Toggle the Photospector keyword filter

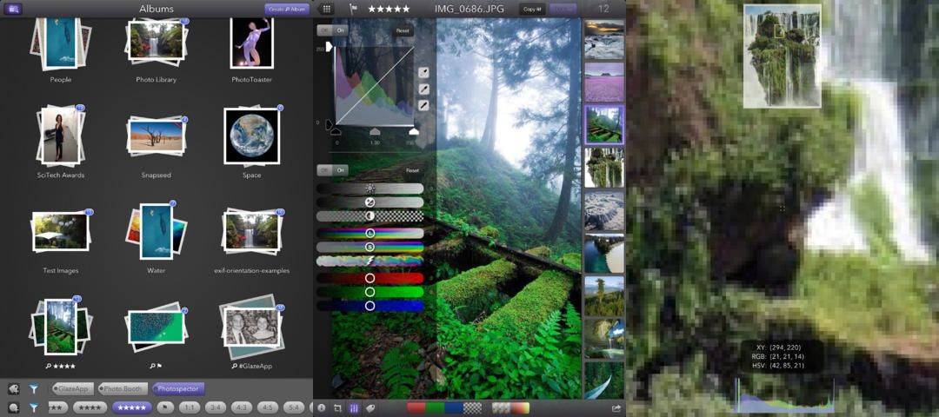(178, 388)
